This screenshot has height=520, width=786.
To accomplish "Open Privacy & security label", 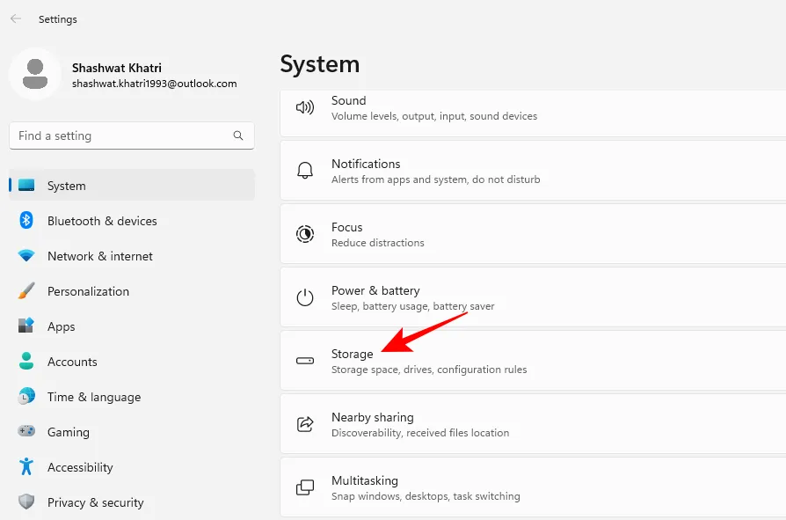I will 95,502.
